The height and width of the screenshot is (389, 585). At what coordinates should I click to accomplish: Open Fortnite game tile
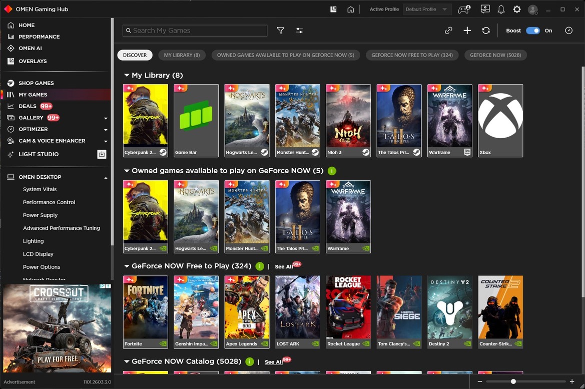pyautogui.click(x=145, y=312)
